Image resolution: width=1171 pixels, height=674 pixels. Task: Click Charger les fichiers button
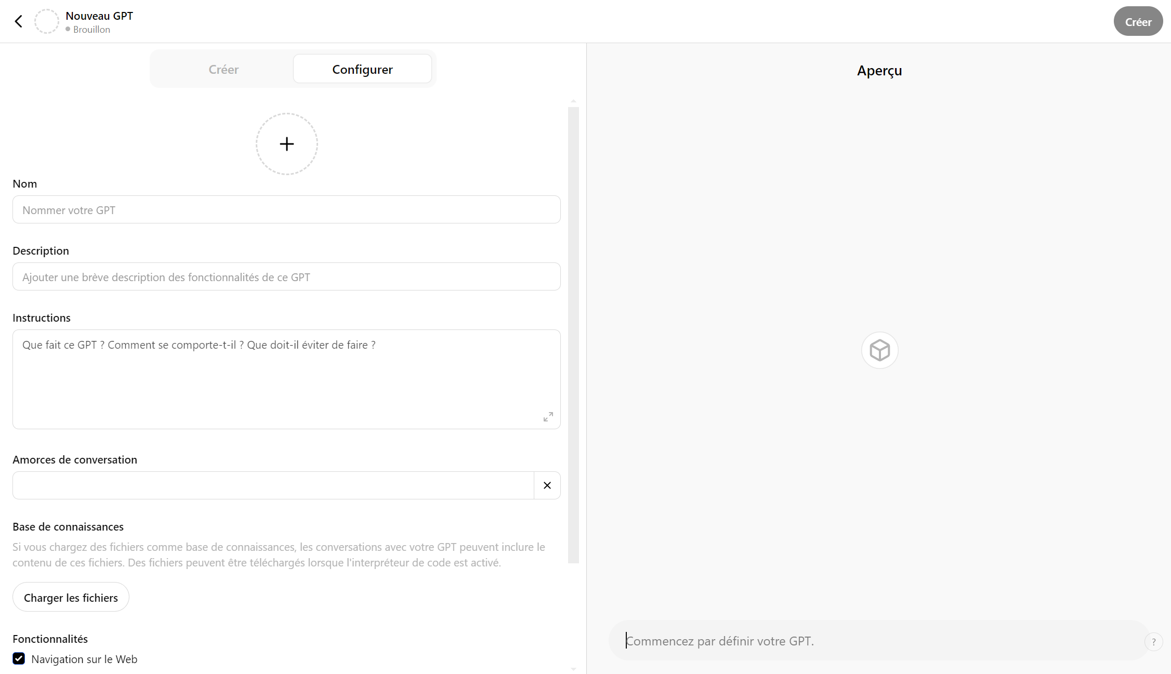(x=71, y=597)
